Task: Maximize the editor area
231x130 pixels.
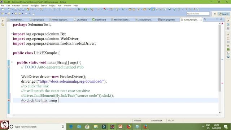Action: tap(221, 19)
